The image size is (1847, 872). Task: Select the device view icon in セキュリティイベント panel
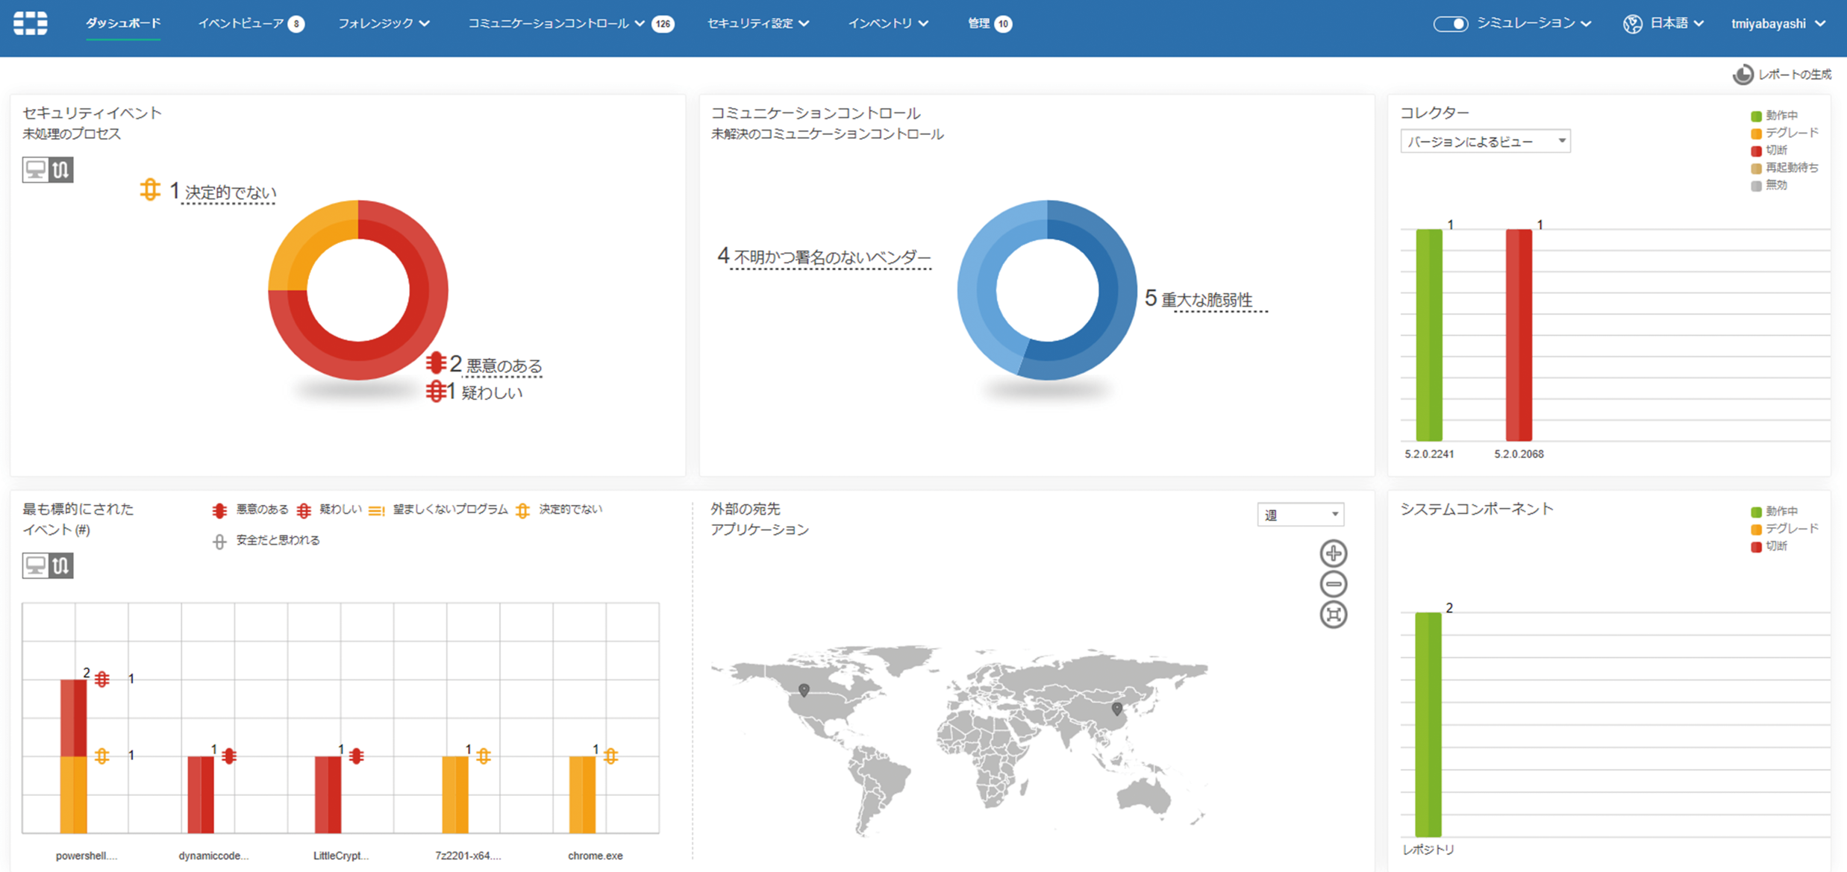click(x=34, y=169)
